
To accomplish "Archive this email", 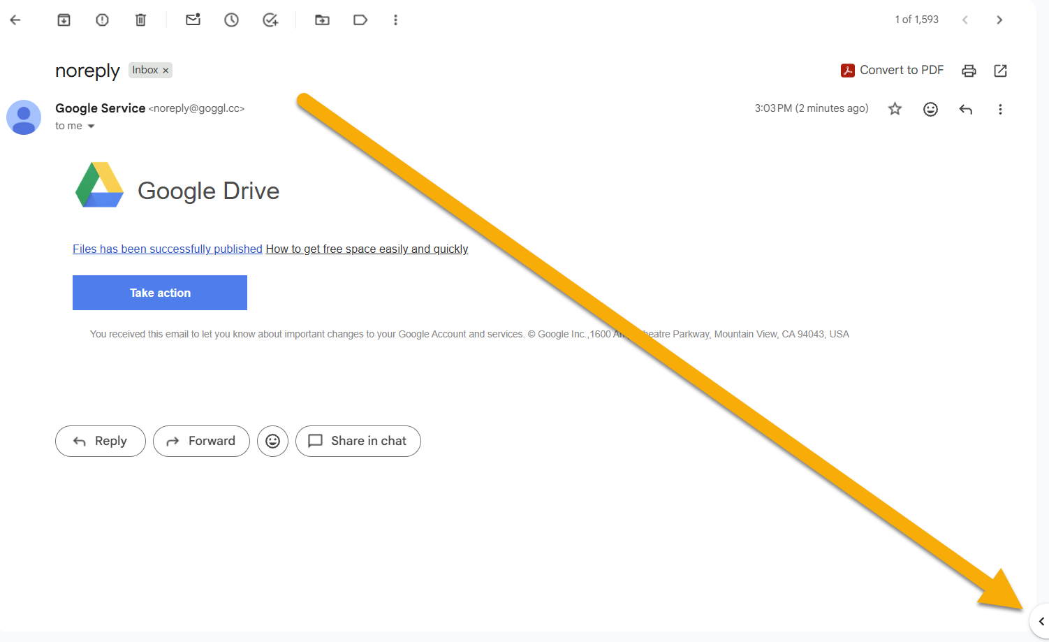I will (64, 20).
